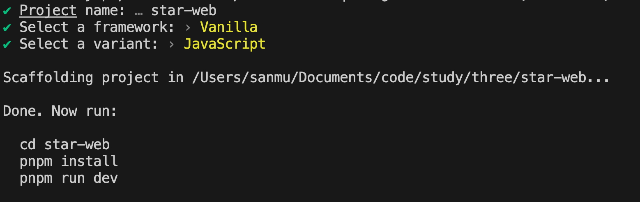Click the 'Scaffolding project in' text
640x202 pixels.
[93, 78]
